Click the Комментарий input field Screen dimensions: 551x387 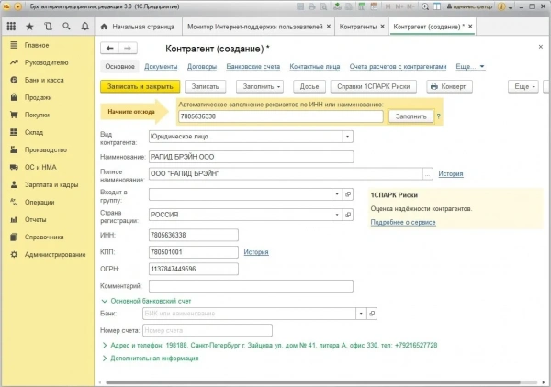click(x=251, y=286)
